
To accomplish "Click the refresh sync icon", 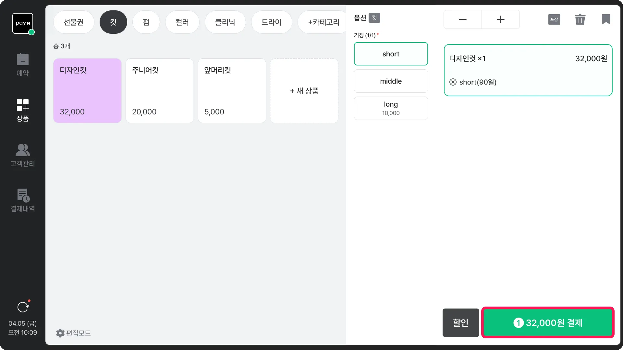I will click(x=23, y=307).
